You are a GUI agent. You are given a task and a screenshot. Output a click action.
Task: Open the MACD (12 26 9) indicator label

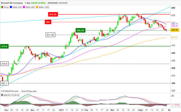(x=11, y=95)
